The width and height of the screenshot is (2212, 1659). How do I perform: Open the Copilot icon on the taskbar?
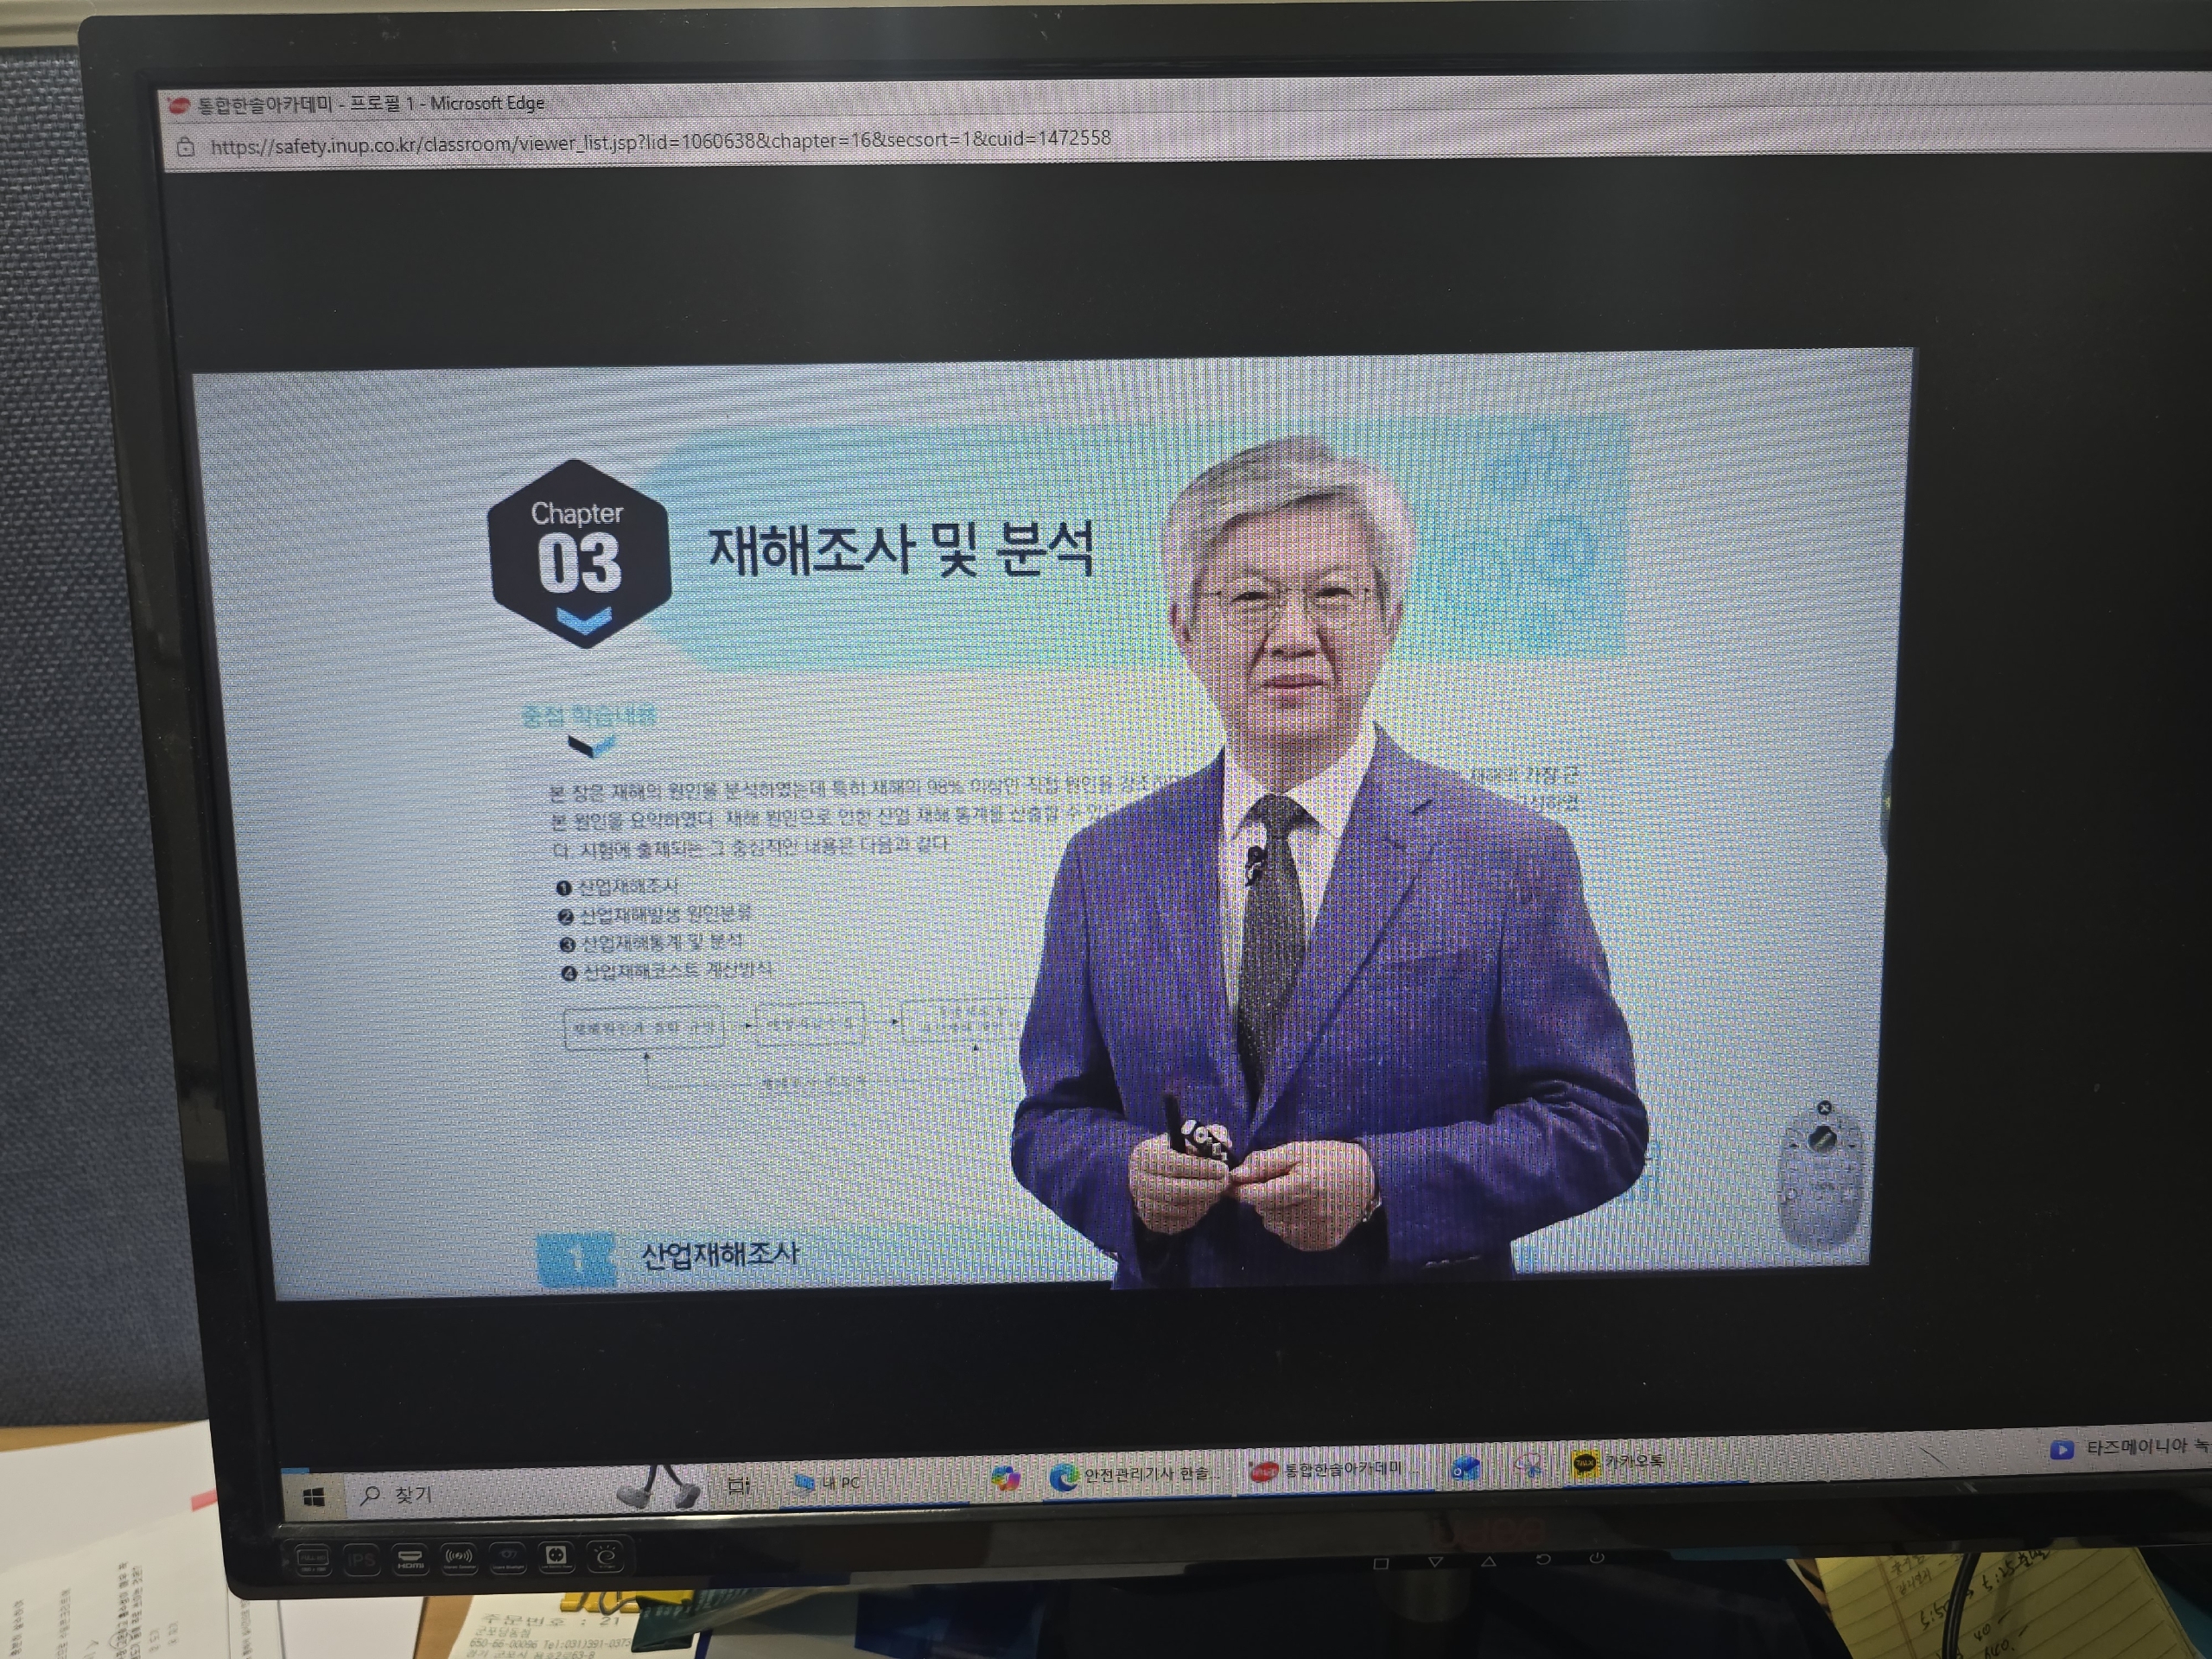pyautogui.click(x=1005, y=1478)
